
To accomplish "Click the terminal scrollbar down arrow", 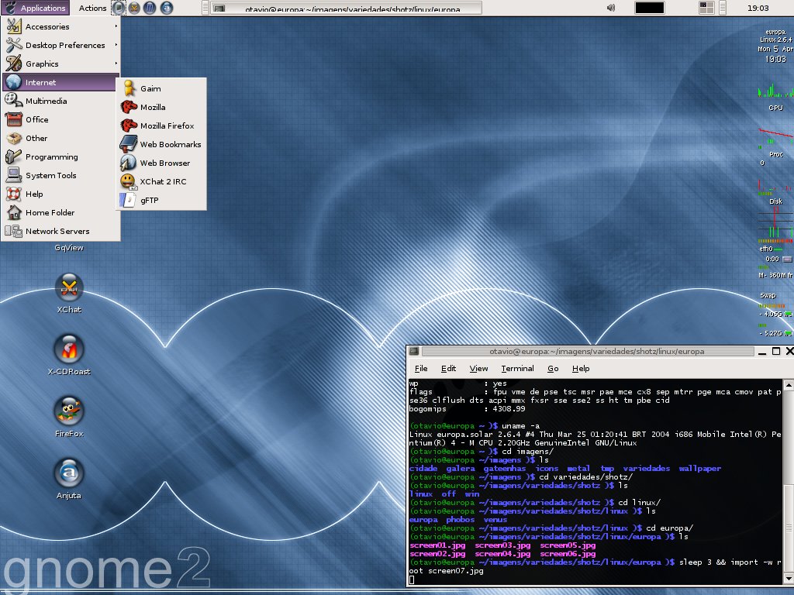I will [x=789, y=578].
